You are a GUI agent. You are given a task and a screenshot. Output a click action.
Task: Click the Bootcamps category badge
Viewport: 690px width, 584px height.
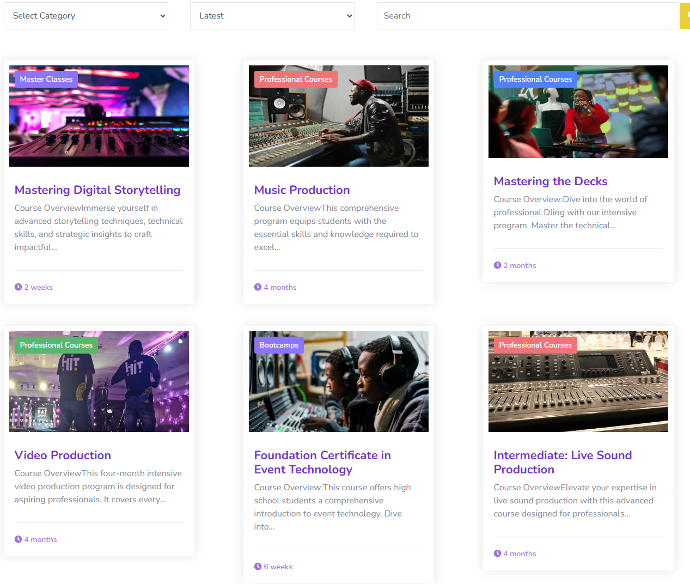tap(279, 345)
